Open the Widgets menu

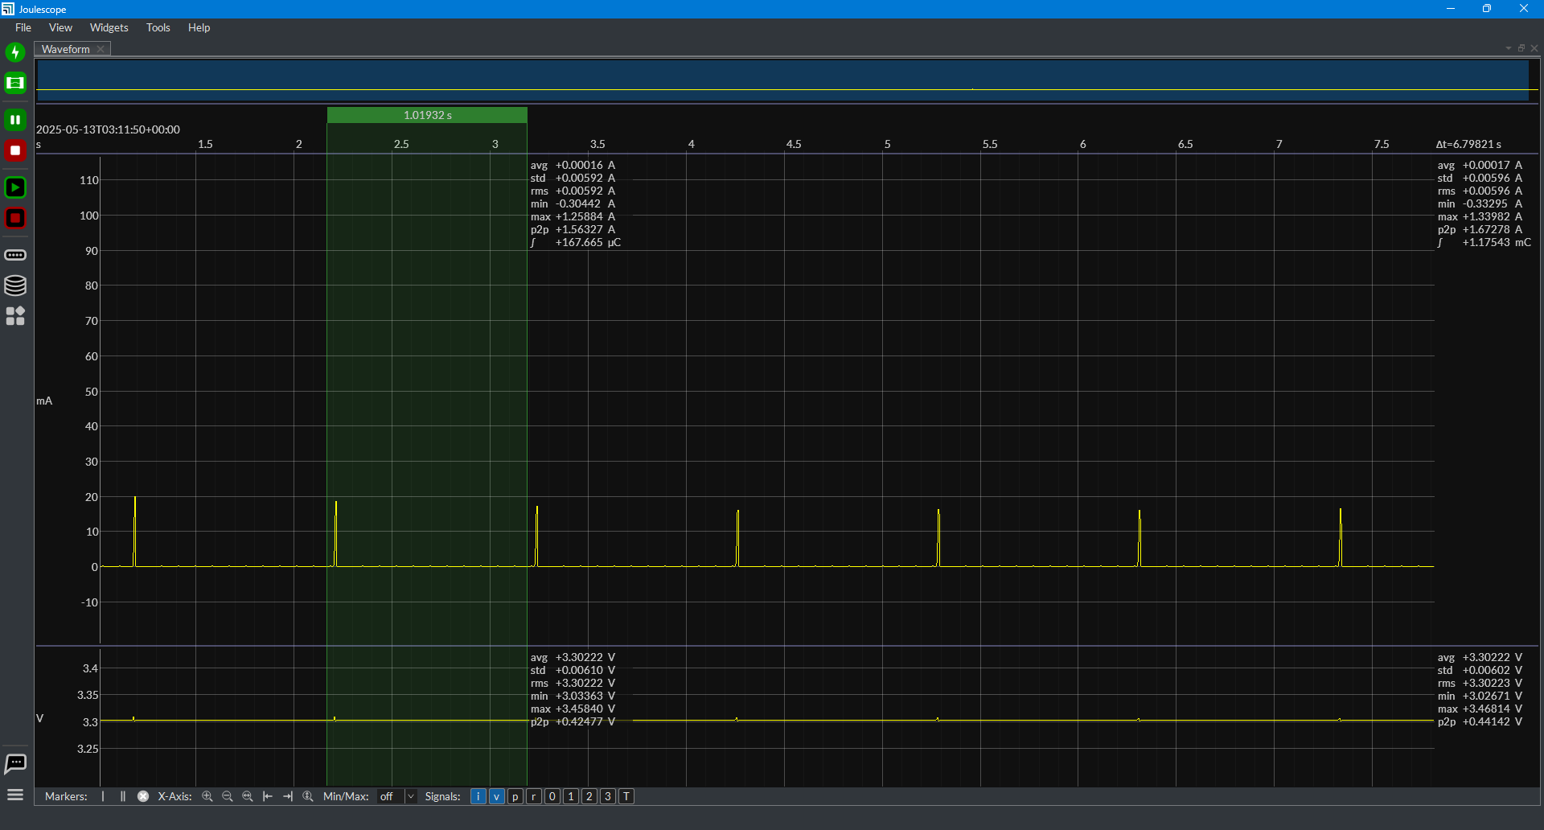pyautogui.click(x=109, y=27)
